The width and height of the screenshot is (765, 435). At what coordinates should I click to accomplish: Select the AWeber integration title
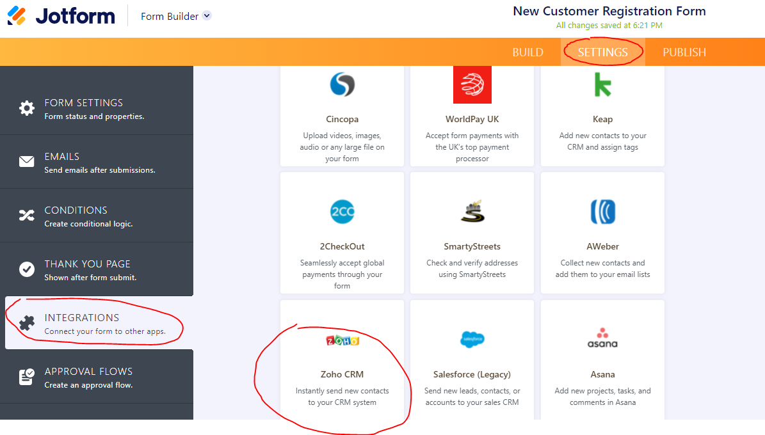coord(602,246)
